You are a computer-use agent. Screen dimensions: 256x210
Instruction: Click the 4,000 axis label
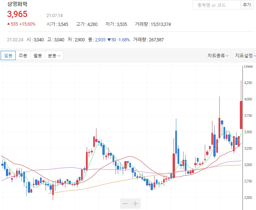[x=248, y=99]
